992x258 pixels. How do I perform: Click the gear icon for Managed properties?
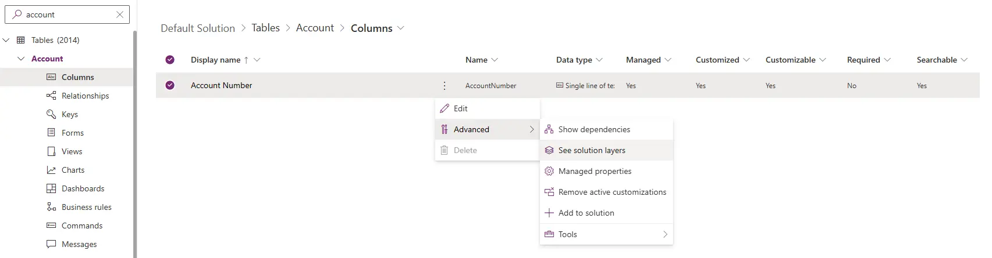549,171
